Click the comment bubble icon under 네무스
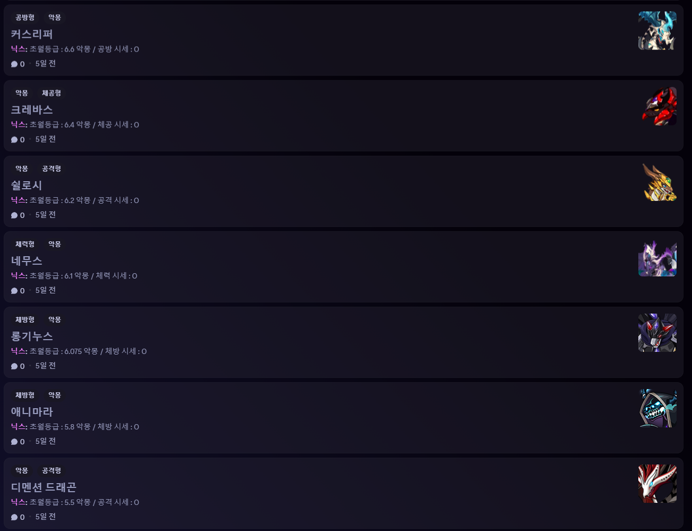The width and height of the screenshot is (692, 531). click(x=14, y=291)
